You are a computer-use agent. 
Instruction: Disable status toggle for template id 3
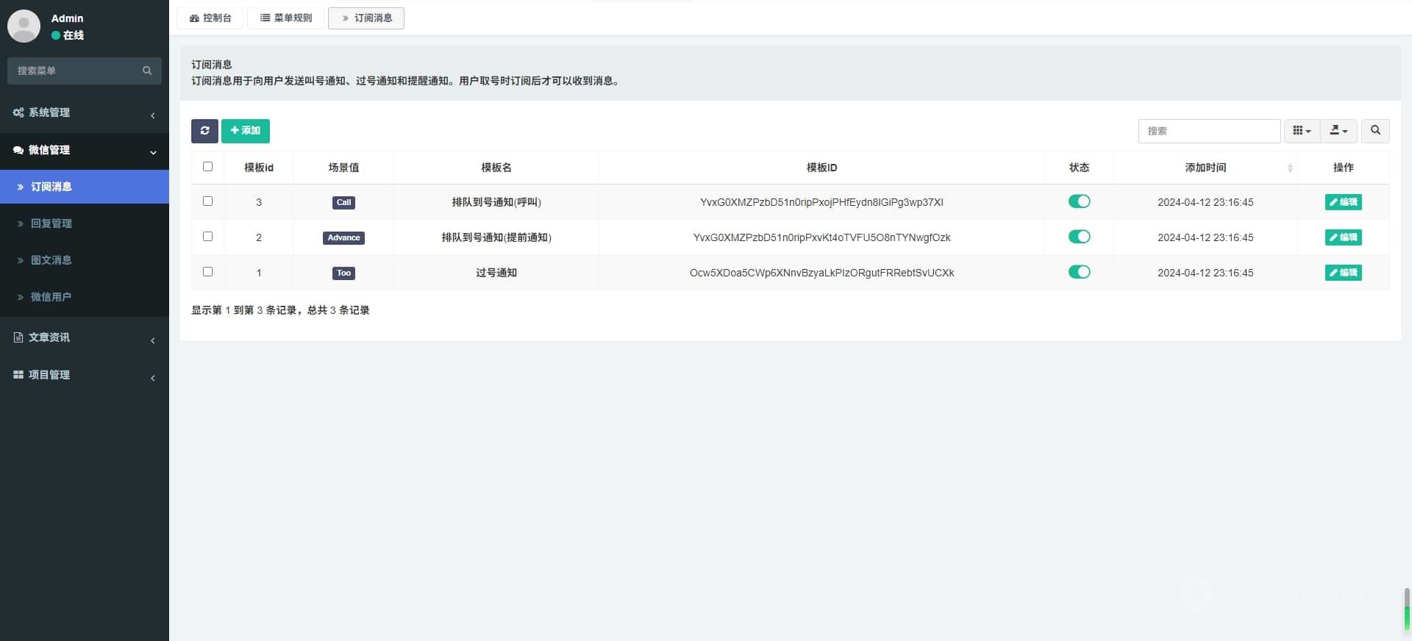(x=1079, y=201)
